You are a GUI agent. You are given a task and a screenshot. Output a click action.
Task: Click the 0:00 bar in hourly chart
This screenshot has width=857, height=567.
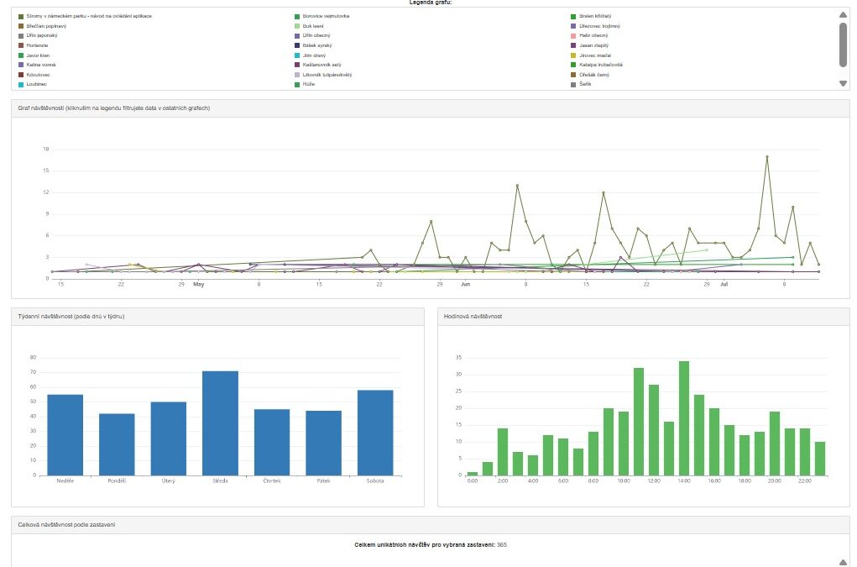pyautogui.click(x=473, y=474)
